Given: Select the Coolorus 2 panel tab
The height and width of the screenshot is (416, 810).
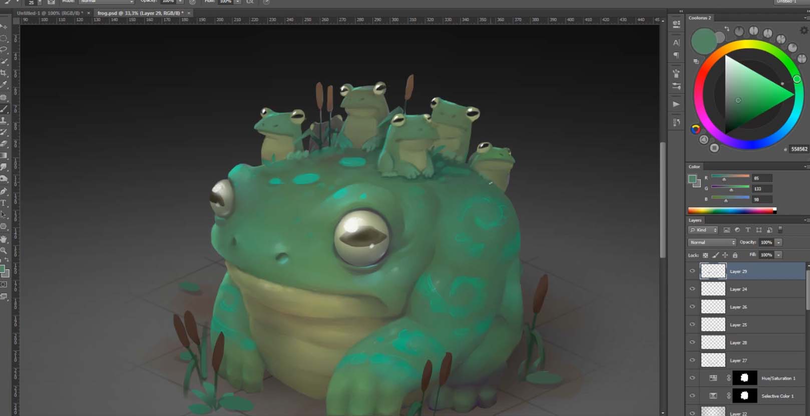Looking at the screenshot, I should (699, 18).
